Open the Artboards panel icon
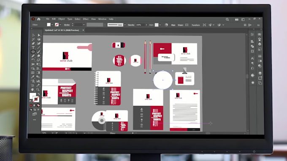 pos(260,83)
